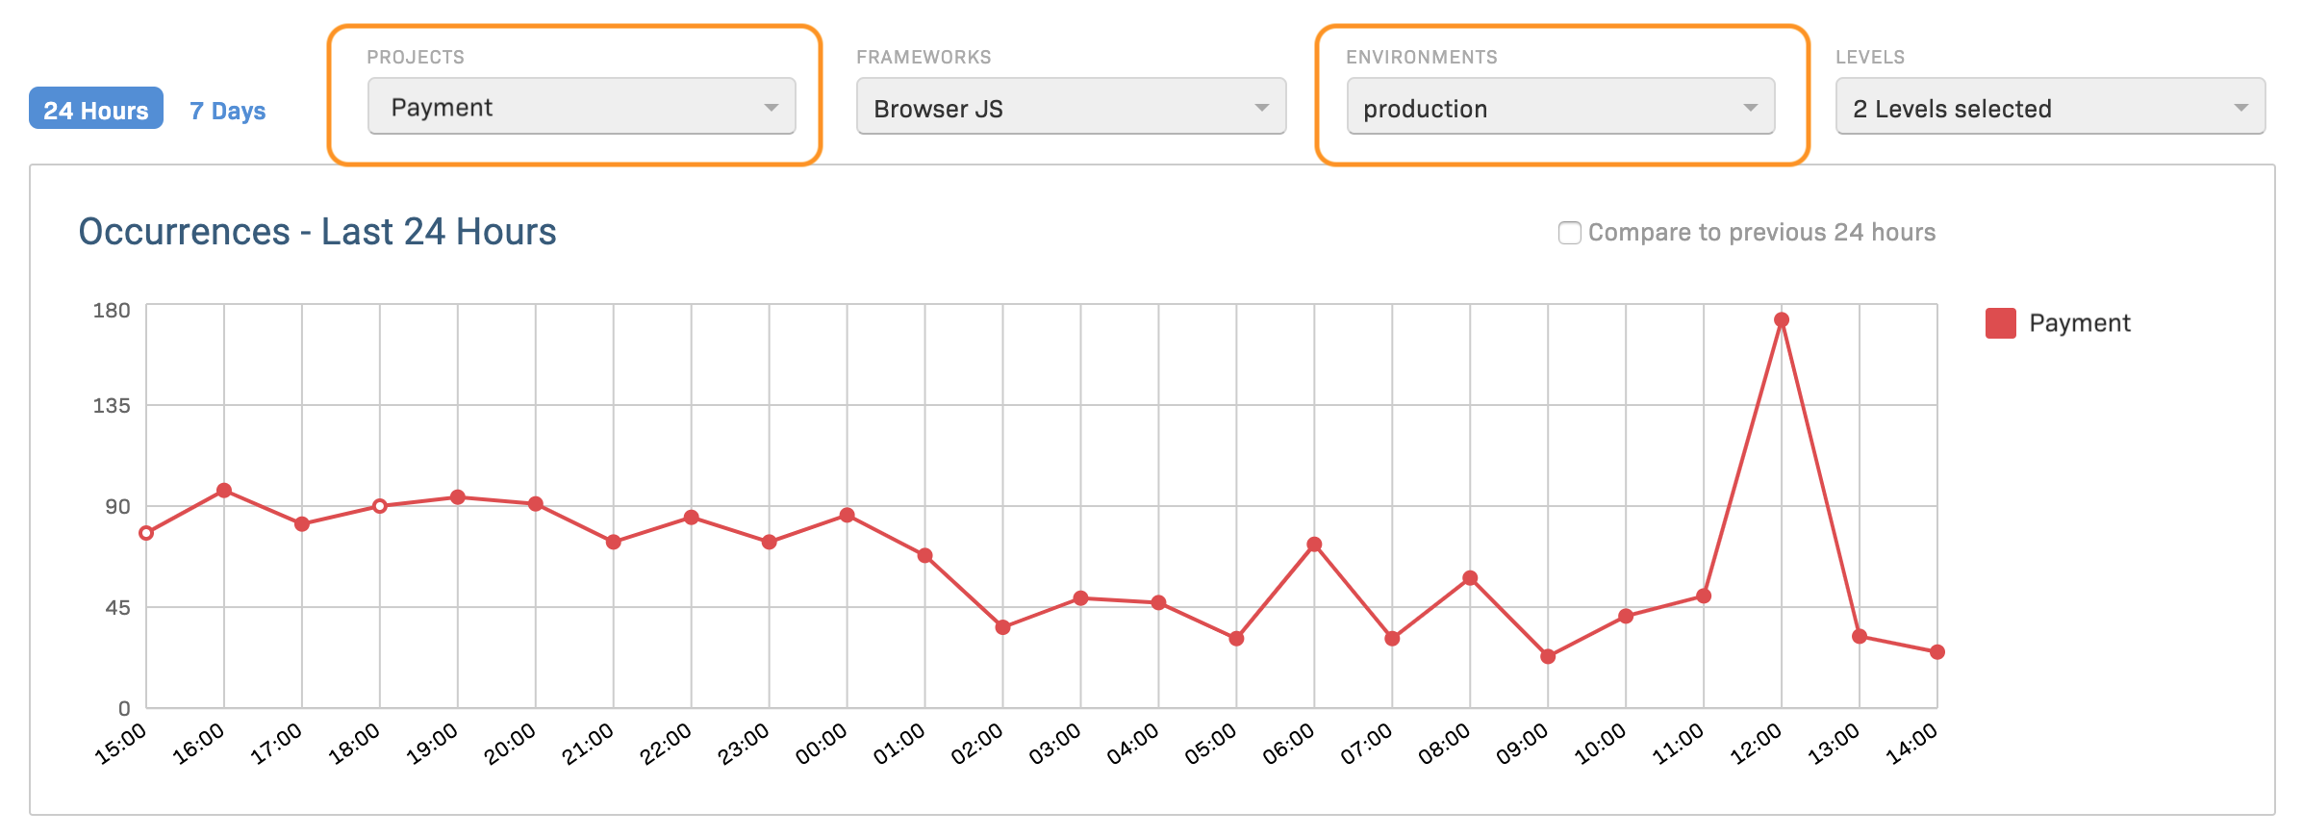Screen dimensions: 2303x837
Task: Click the 06:00 data point on the chart
Action: click(1314, 545)
